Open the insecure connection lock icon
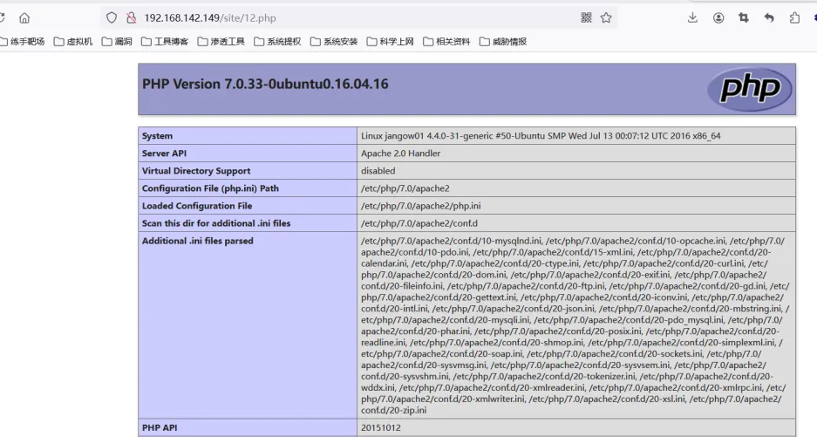This screenshot has width=817, height=437. coord(131,18)
